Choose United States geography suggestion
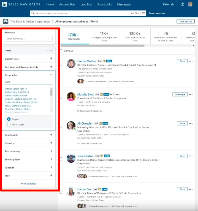198x211 pixels. pos(16,89)
